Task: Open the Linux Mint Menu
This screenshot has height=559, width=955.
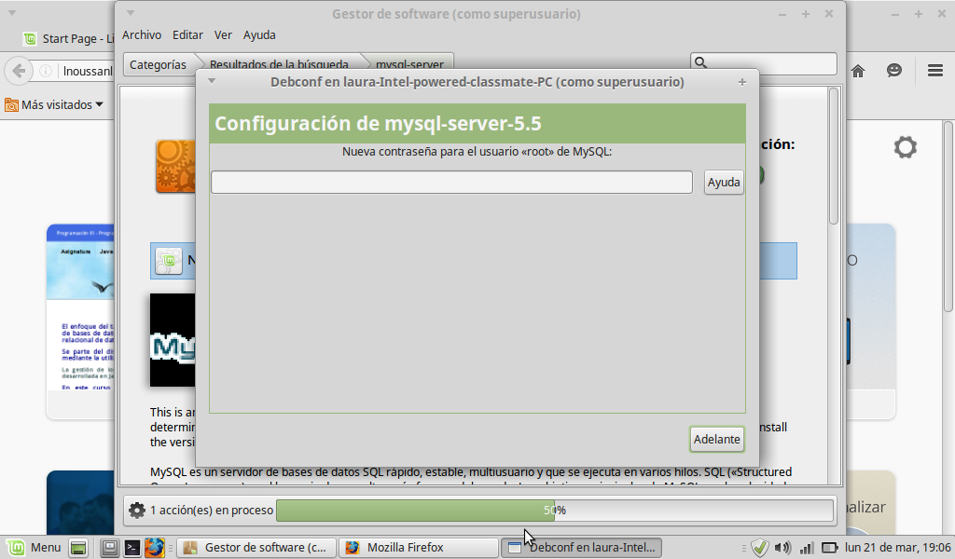Action: (35, 547)
